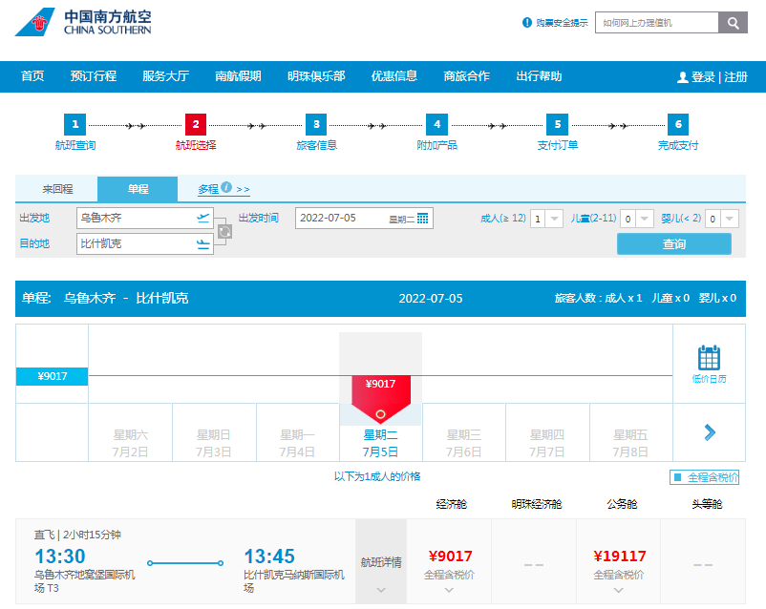Open the 明珠俱乐部 menu item
This screenshot has height=609, width=766.
316,76
